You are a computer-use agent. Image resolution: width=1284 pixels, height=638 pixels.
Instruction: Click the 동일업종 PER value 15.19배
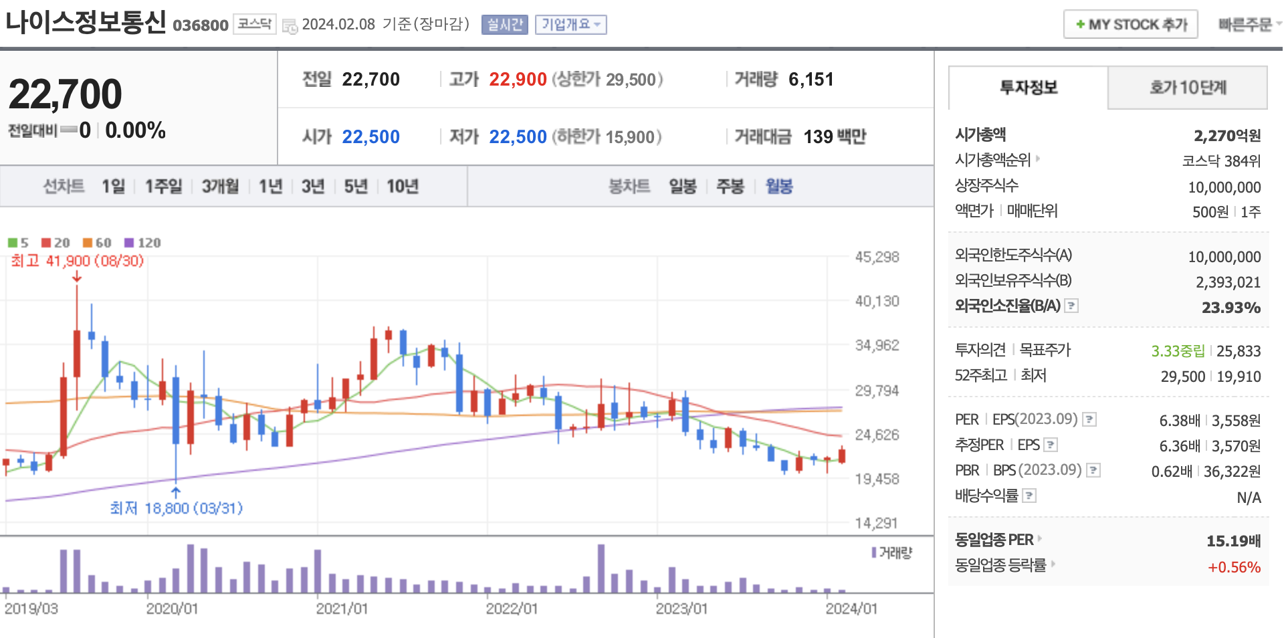tap(1233, 541)
